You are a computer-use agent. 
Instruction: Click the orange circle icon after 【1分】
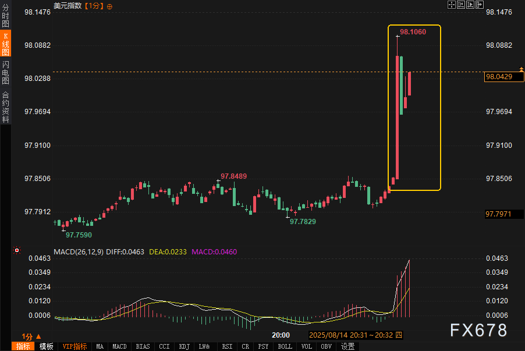(x=110, y=6)
